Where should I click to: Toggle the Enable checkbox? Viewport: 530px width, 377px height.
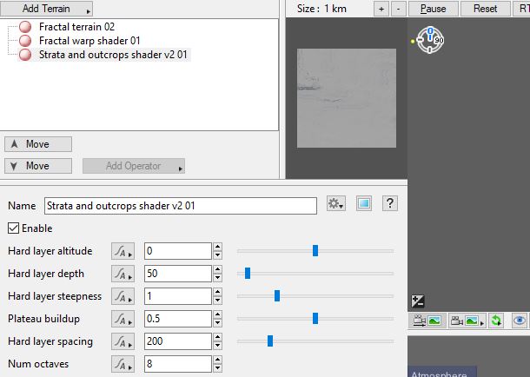[14, 228]
